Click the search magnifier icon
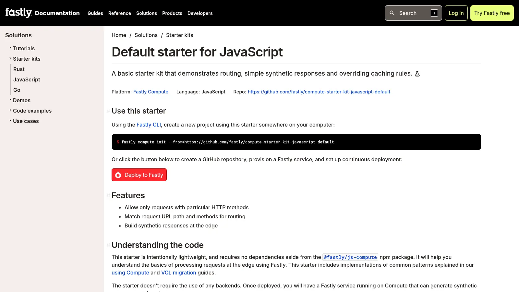Screen dimensions: 519x292 (x=392, y=13)
